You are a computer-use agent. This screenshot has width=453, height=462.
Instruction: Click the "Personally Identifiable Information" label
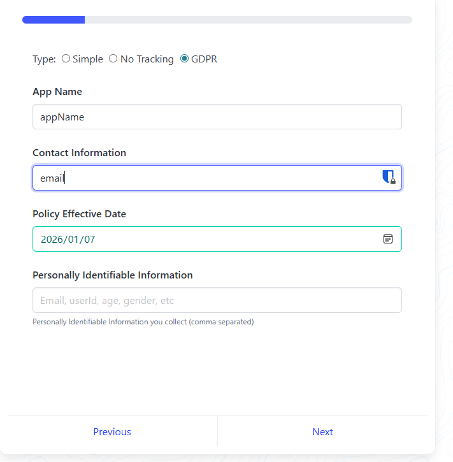112,275
